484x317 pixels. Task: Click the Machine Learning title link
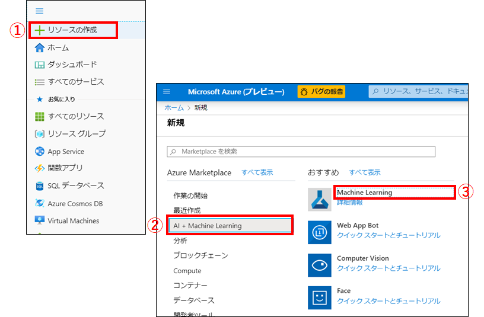365,193
